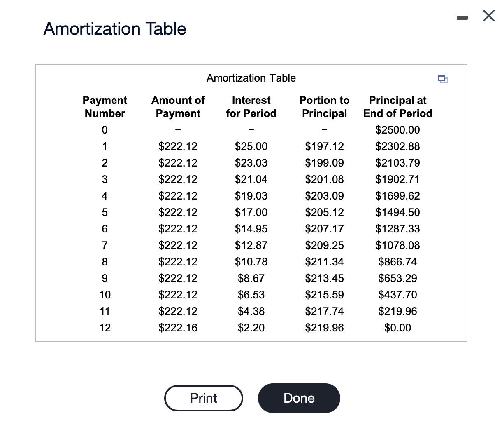502x432 pixels.
Task: Close the Amortization Table dialog
Action: pos(488,16)
